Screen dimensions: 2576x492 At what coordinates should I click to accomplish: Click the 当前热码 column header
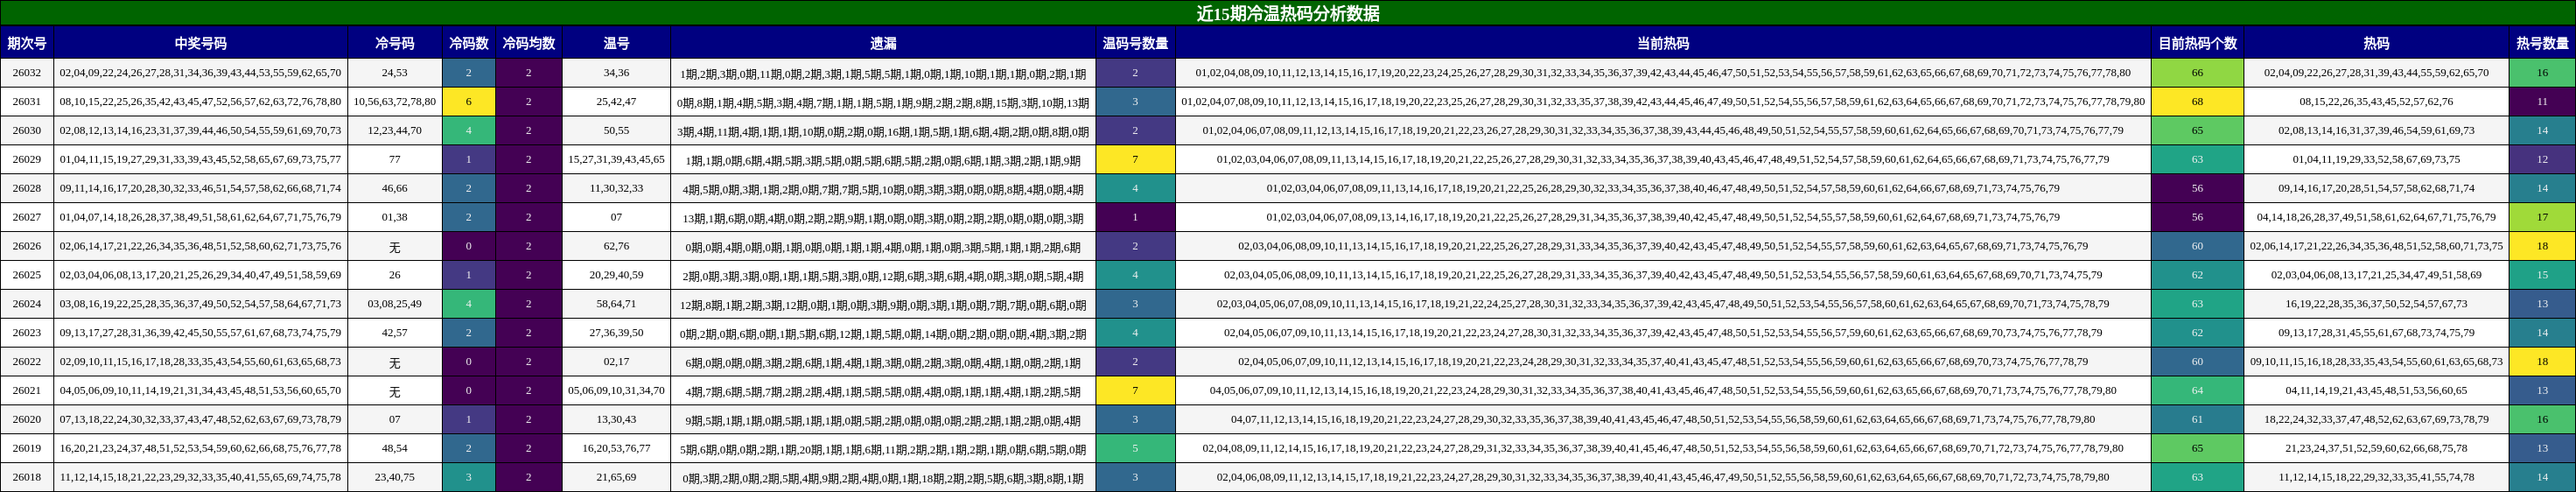[x=1663, y=43]
